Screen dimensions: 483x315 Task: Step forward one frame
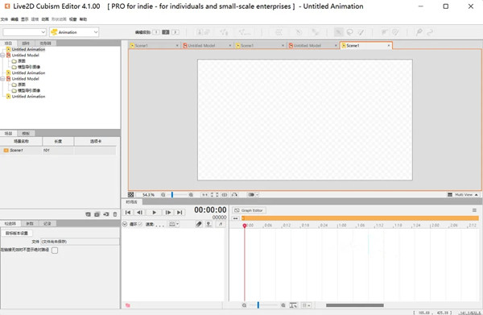click(168, 213)
